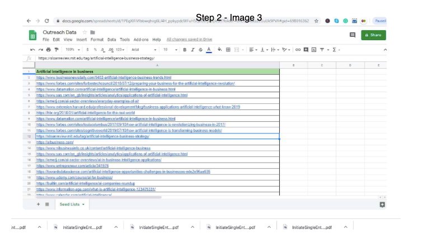Click All changes saved in Drive link

(x=189, y=40)
